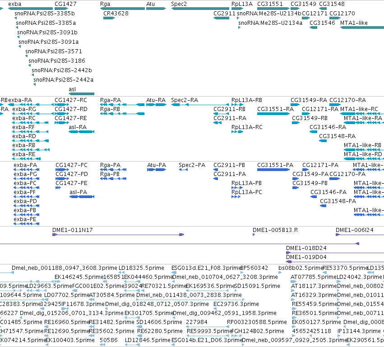Click the Atu gene label

[x=150, y=4]
